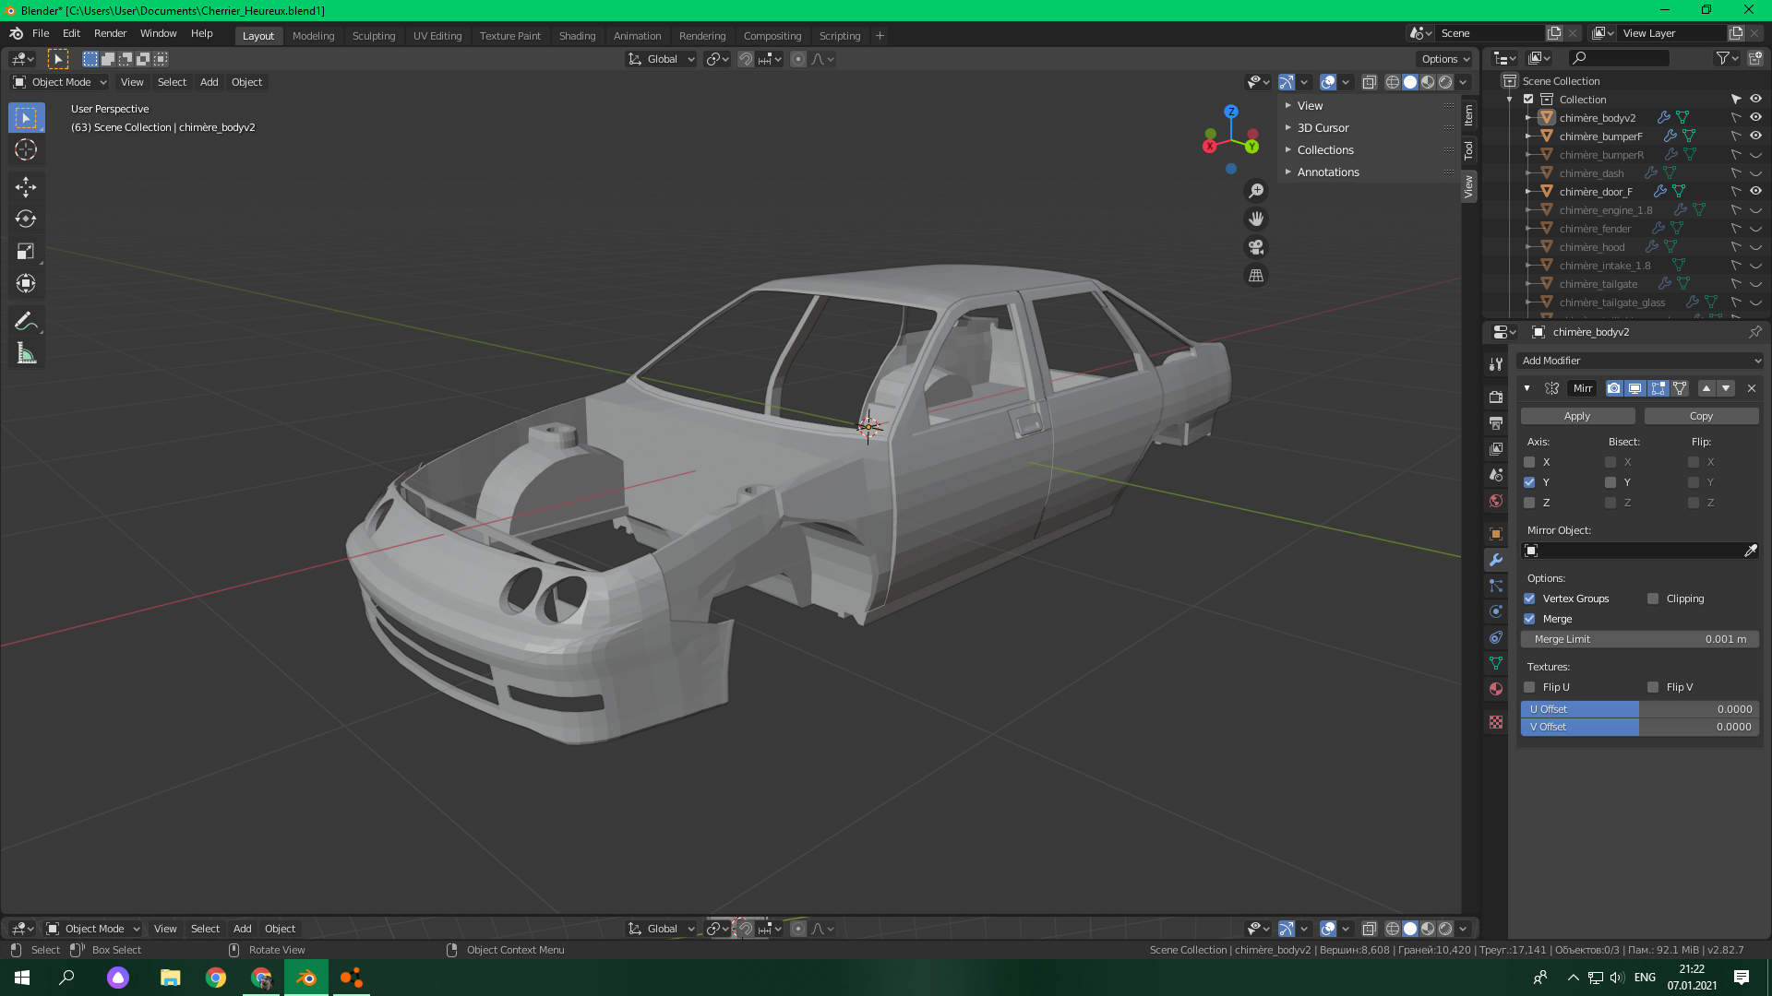Viewport: 1772px width, 996px height.
Task: Click the camera view icon in viewport
Action: pyautogui.click(x=1256, y=247)
